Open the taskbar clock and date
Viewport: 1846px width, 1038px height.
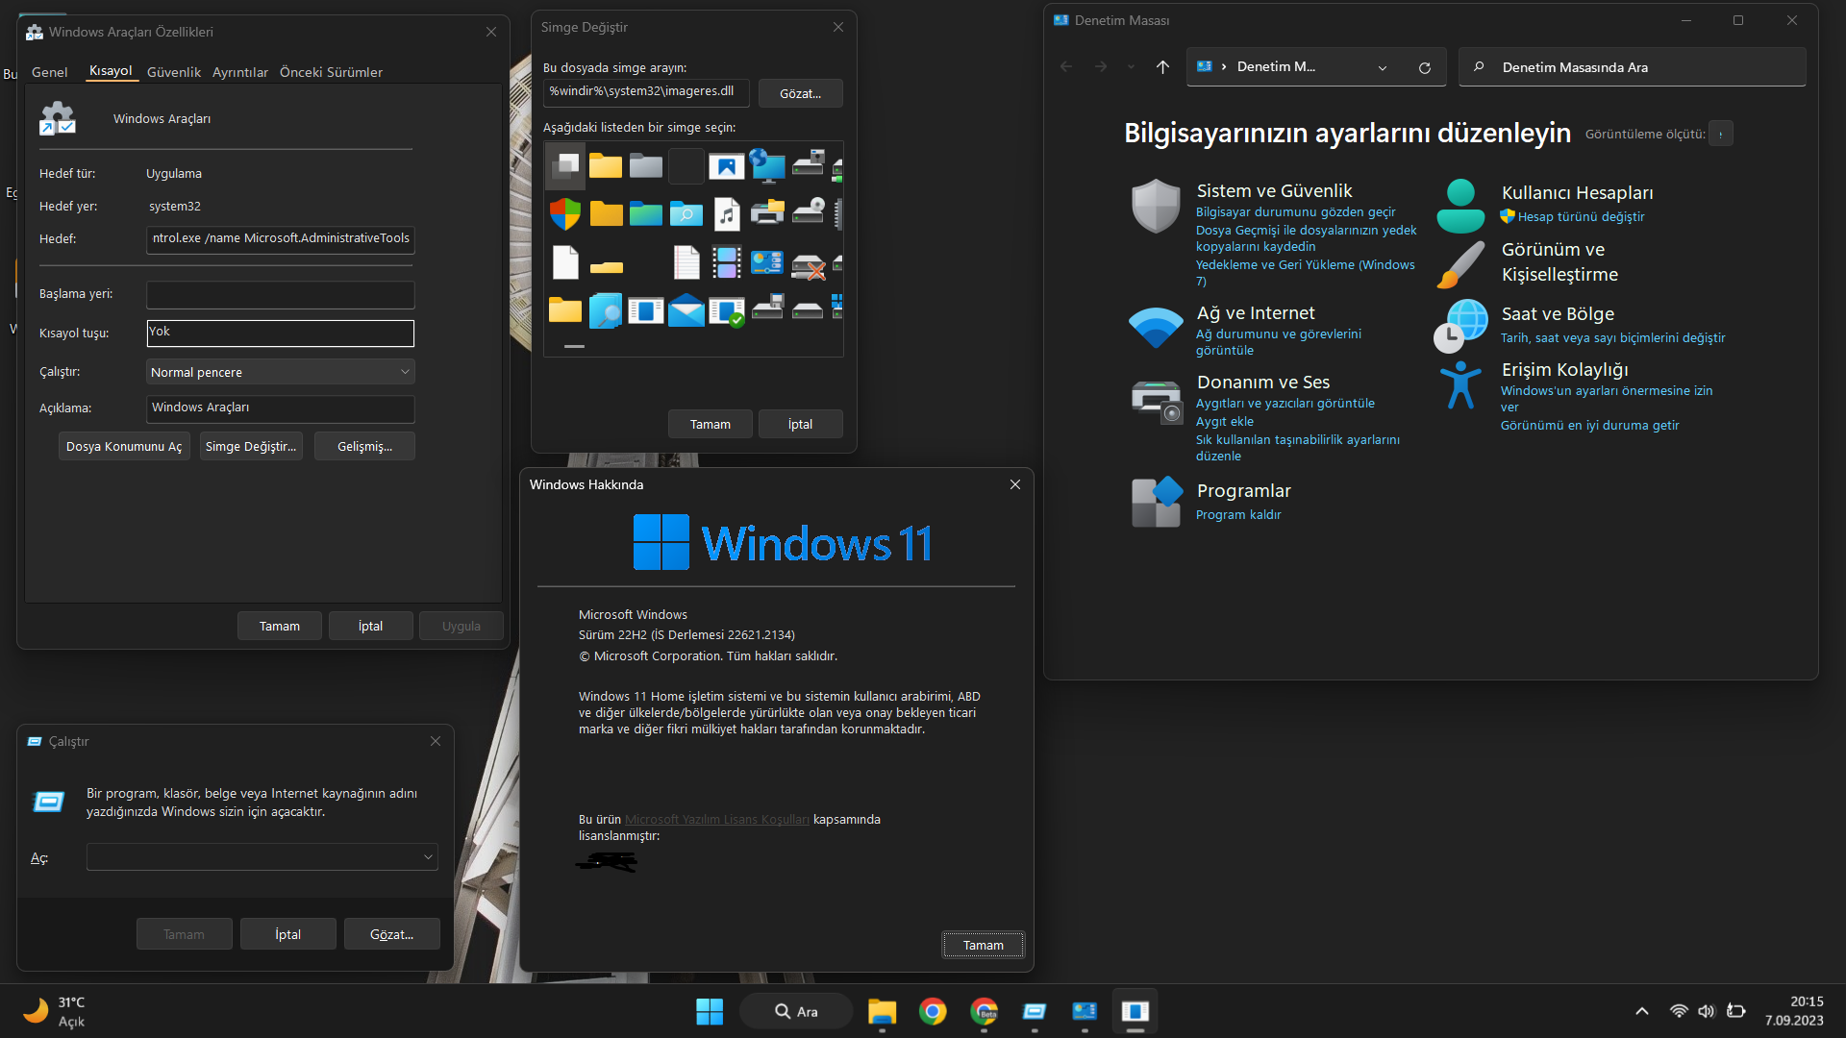[x=1794, y=1011]
